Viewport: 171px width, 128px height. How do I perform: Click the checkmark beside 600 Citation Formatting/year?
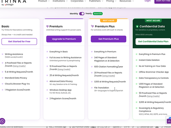point(92,67)
